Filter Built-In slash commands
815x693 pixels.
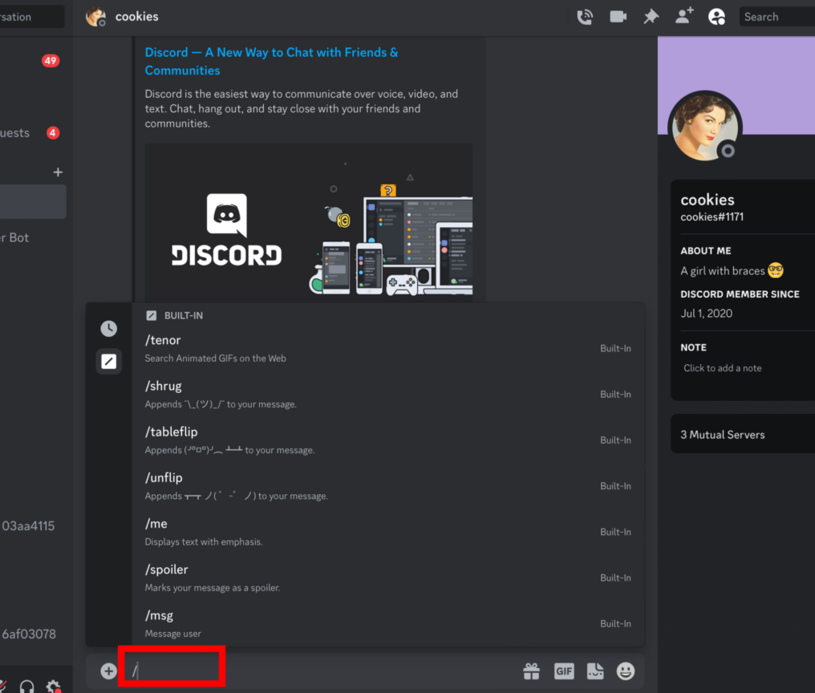(108, 361)
